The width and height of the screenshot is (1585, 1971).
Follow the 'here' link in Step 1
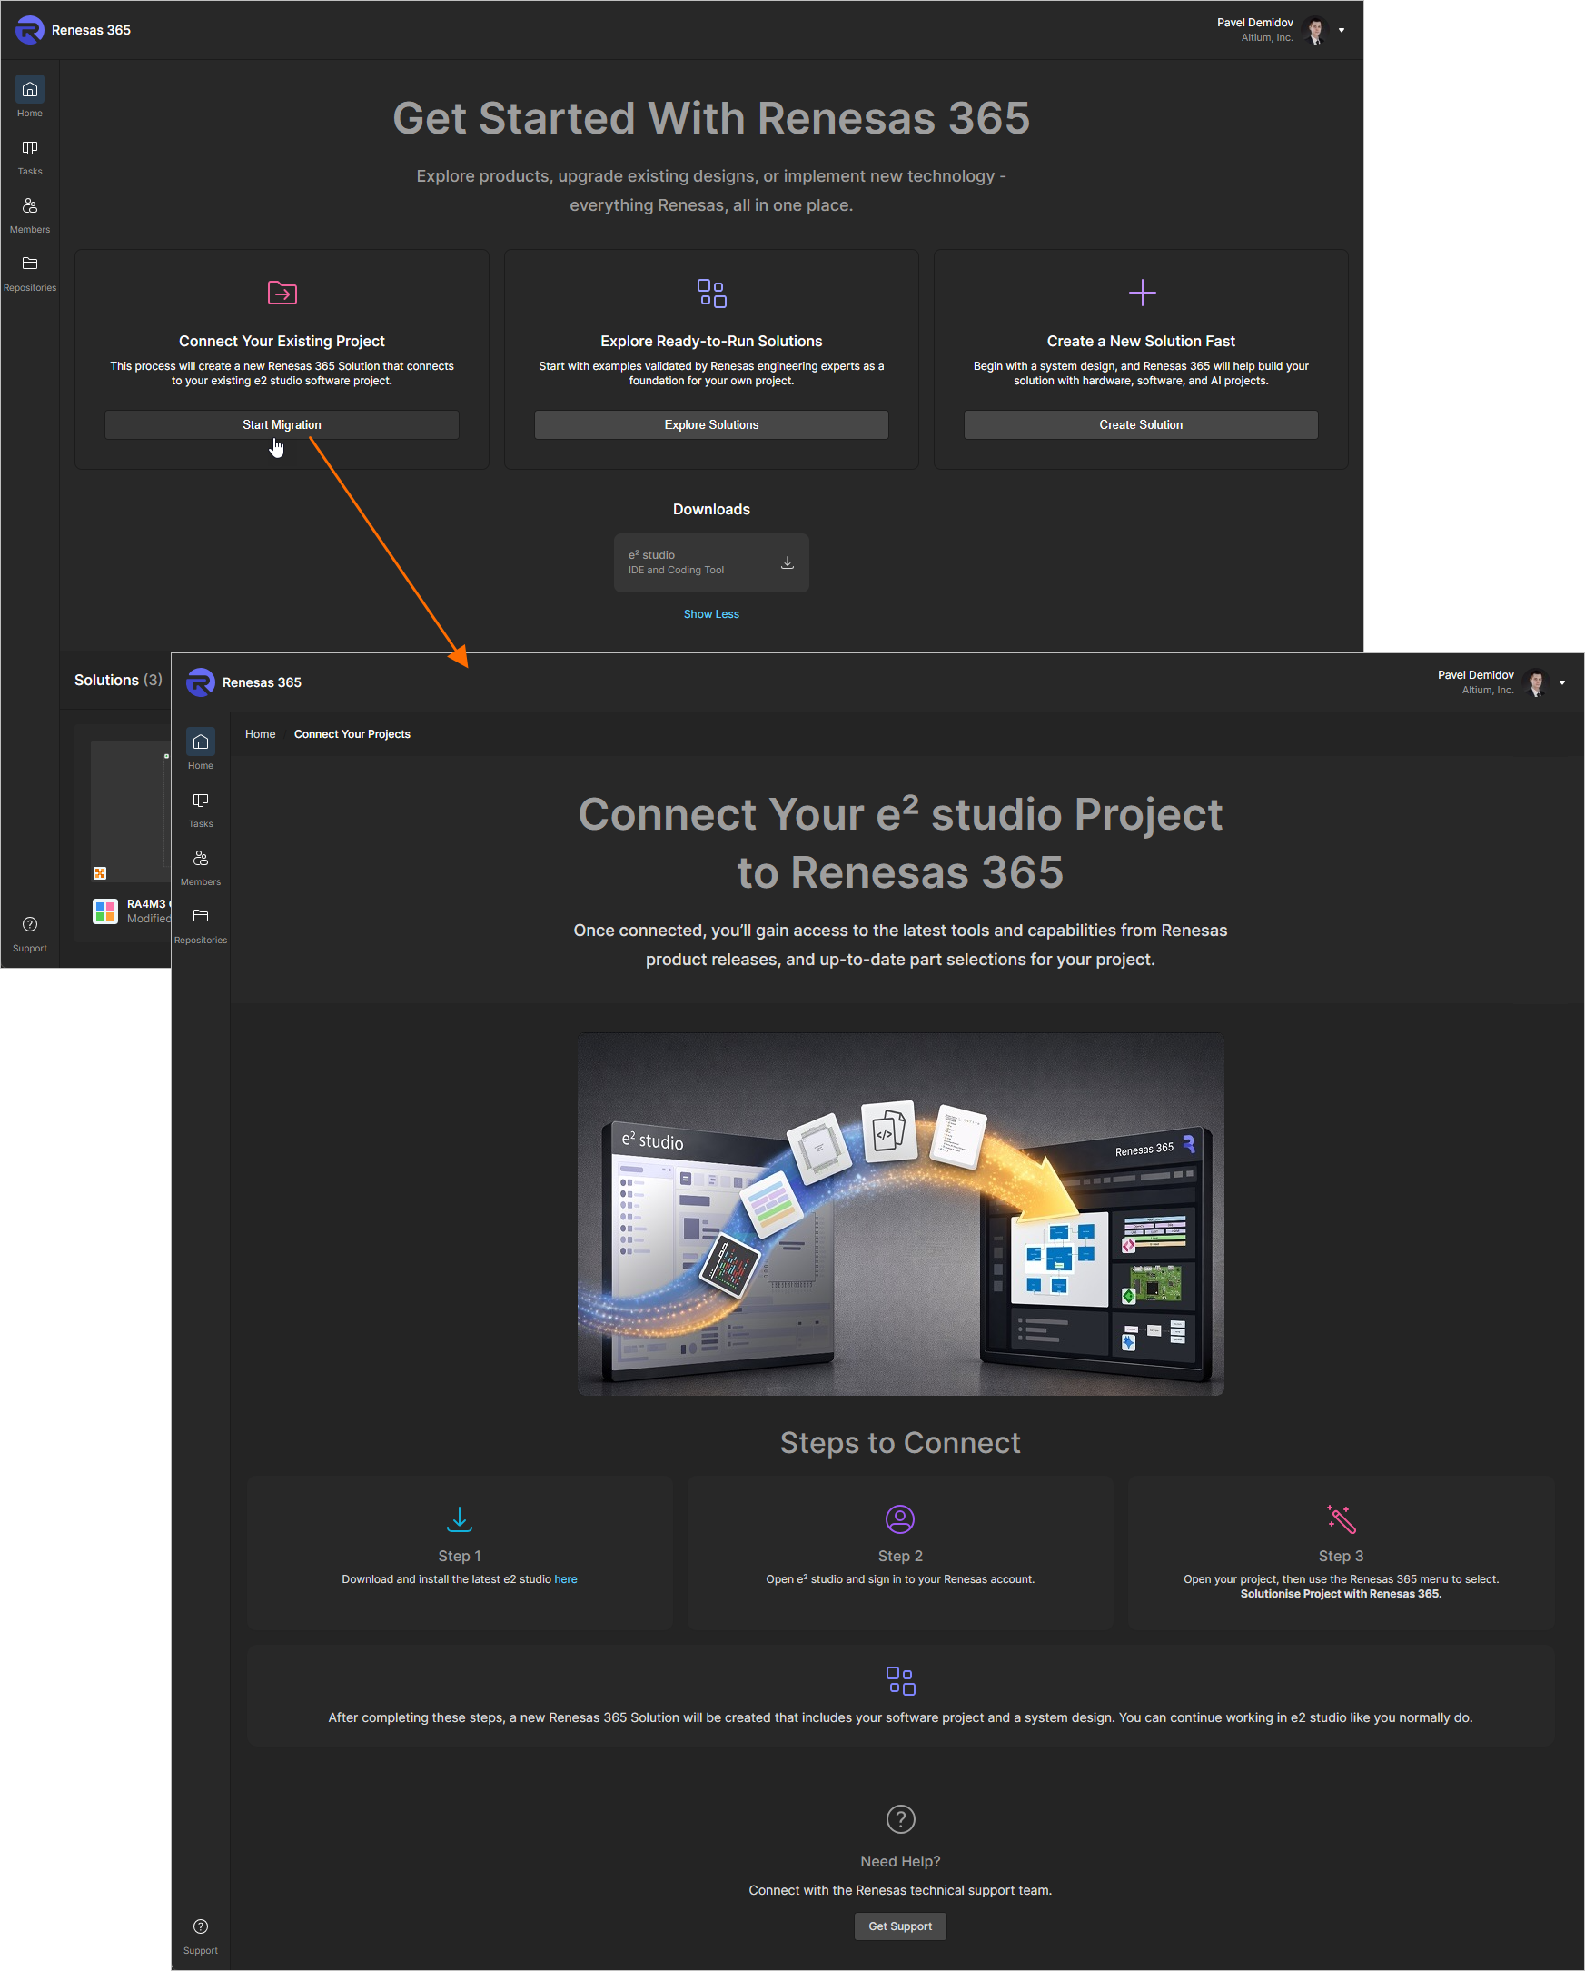click(x=566, y=1578)
